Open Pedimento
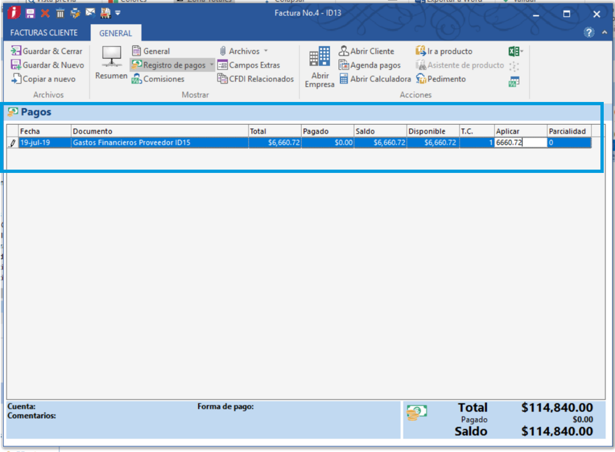The image size is (615, 452). [x=441, y=79]
